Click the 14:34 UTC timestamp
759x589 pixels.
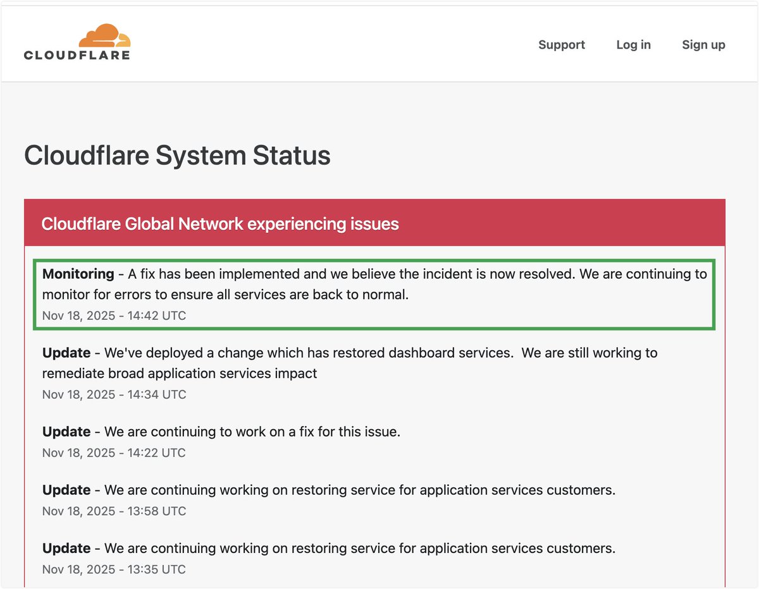(114, 394)
